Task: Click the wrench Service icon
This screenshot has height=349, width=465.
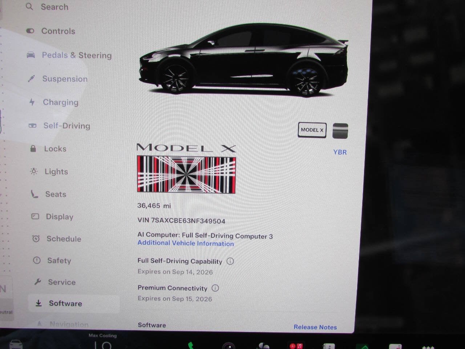Action: click(x=37, y=282)
